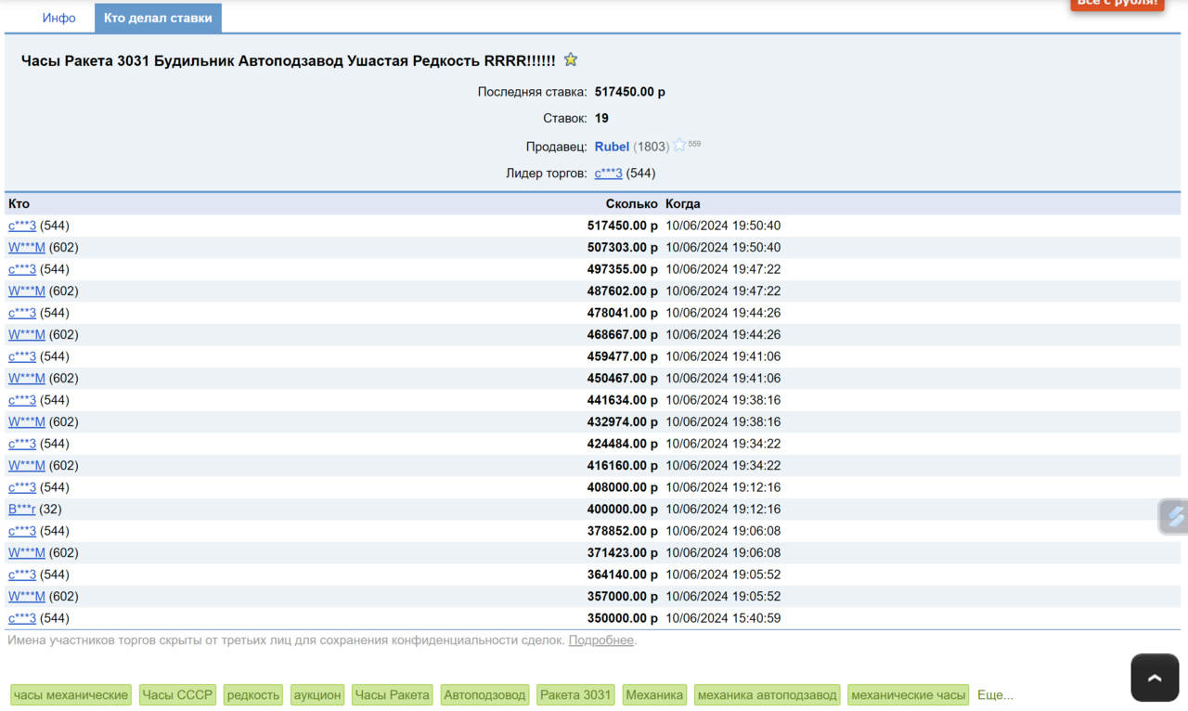Select the часы механические tag
1188x711 pixels.
[71, 695]
